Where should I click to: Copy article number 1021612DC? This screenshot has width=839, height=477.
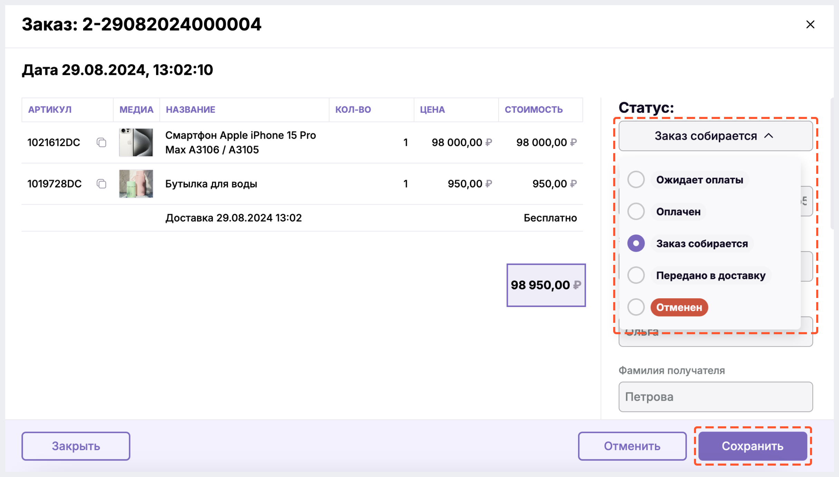[101, 142]
